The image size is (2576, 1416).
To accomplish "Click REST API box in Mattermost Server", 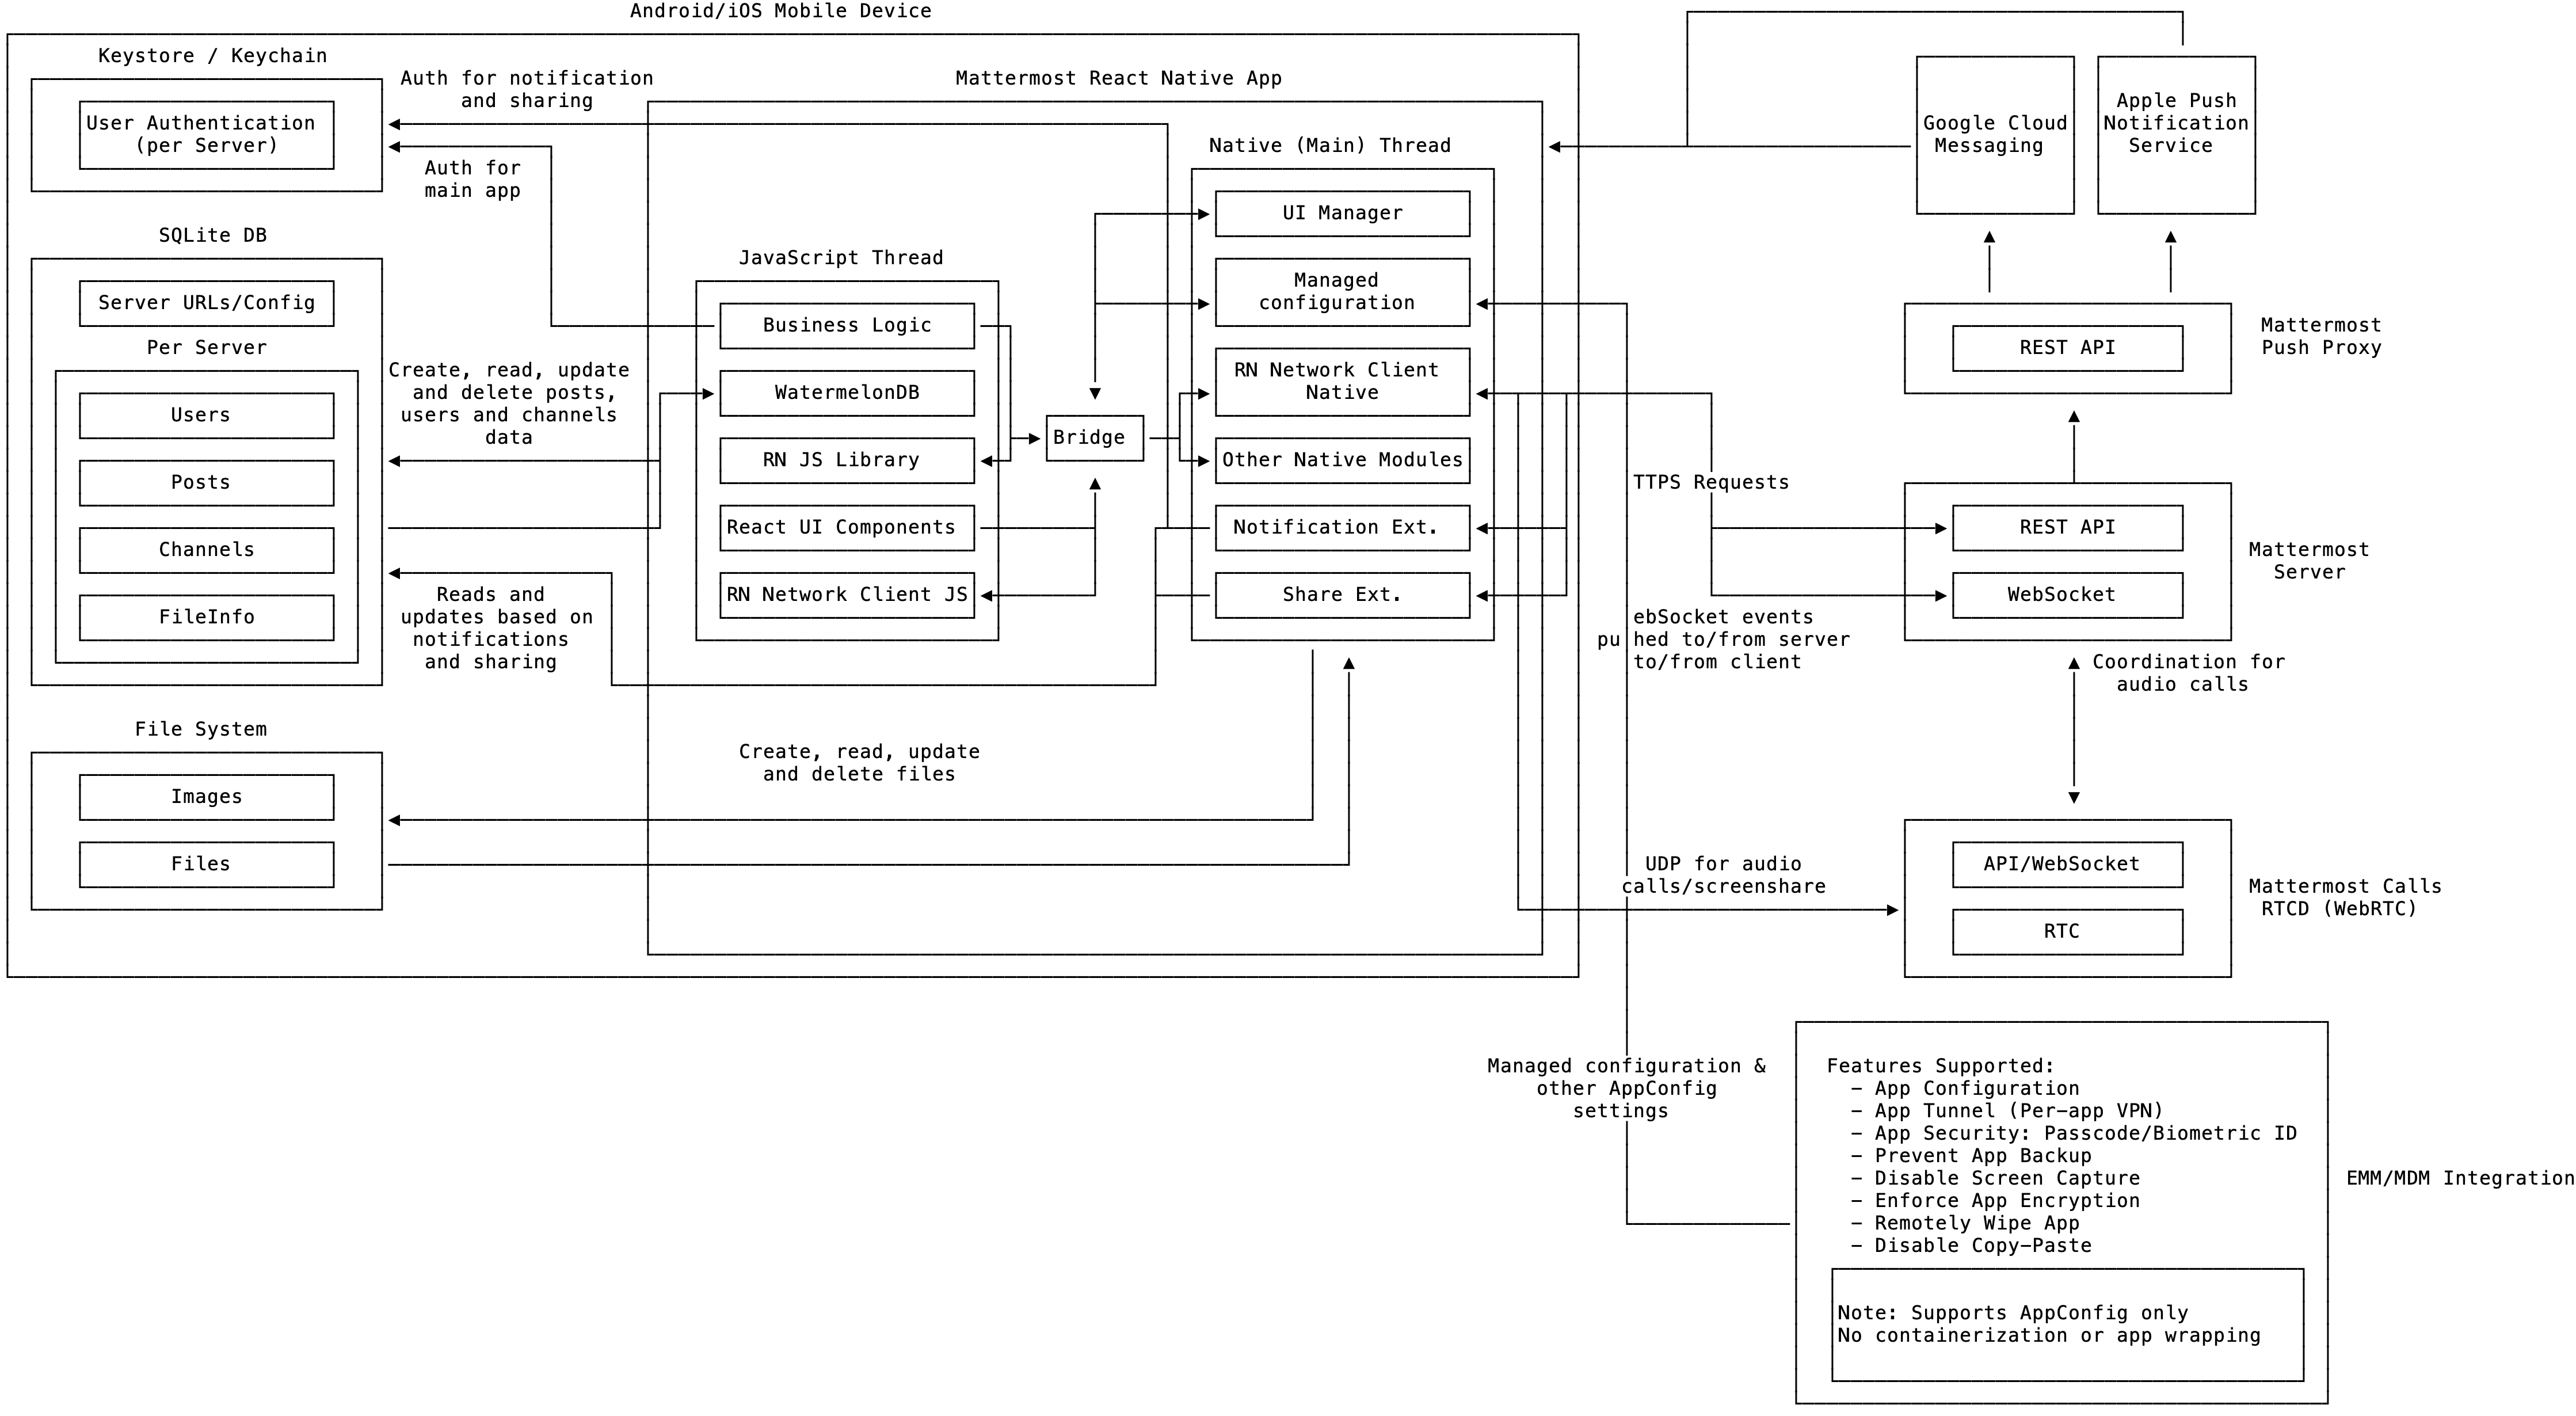I will click(x=2067, y=528).
